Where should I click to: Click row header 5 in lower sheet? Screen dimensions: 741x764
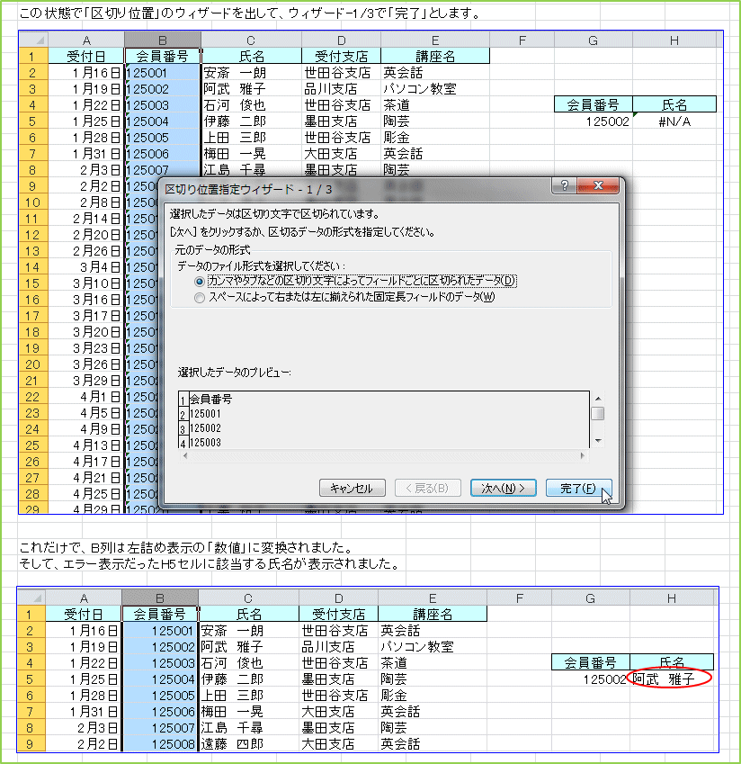[x=31, y=679]
